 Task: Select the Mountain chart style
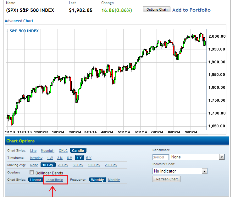click(x=47, y=151)
